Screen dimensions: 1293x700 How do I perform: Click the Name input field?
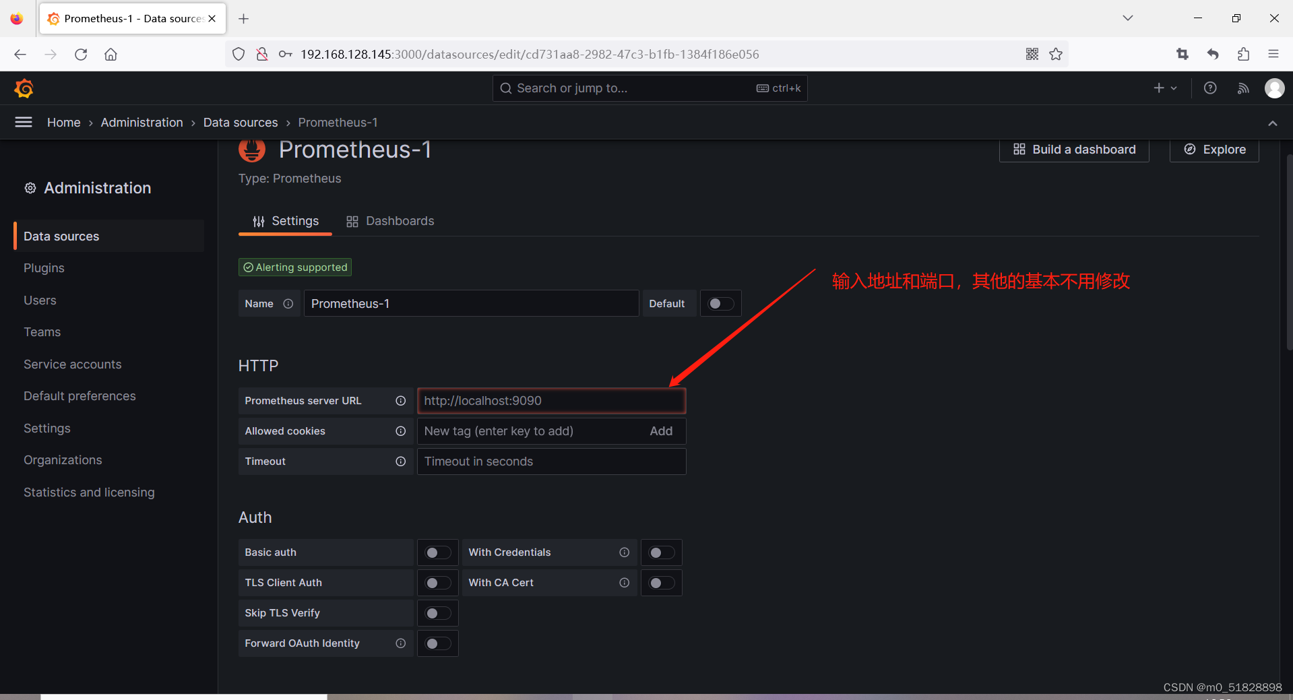click(x=471, y=304)
